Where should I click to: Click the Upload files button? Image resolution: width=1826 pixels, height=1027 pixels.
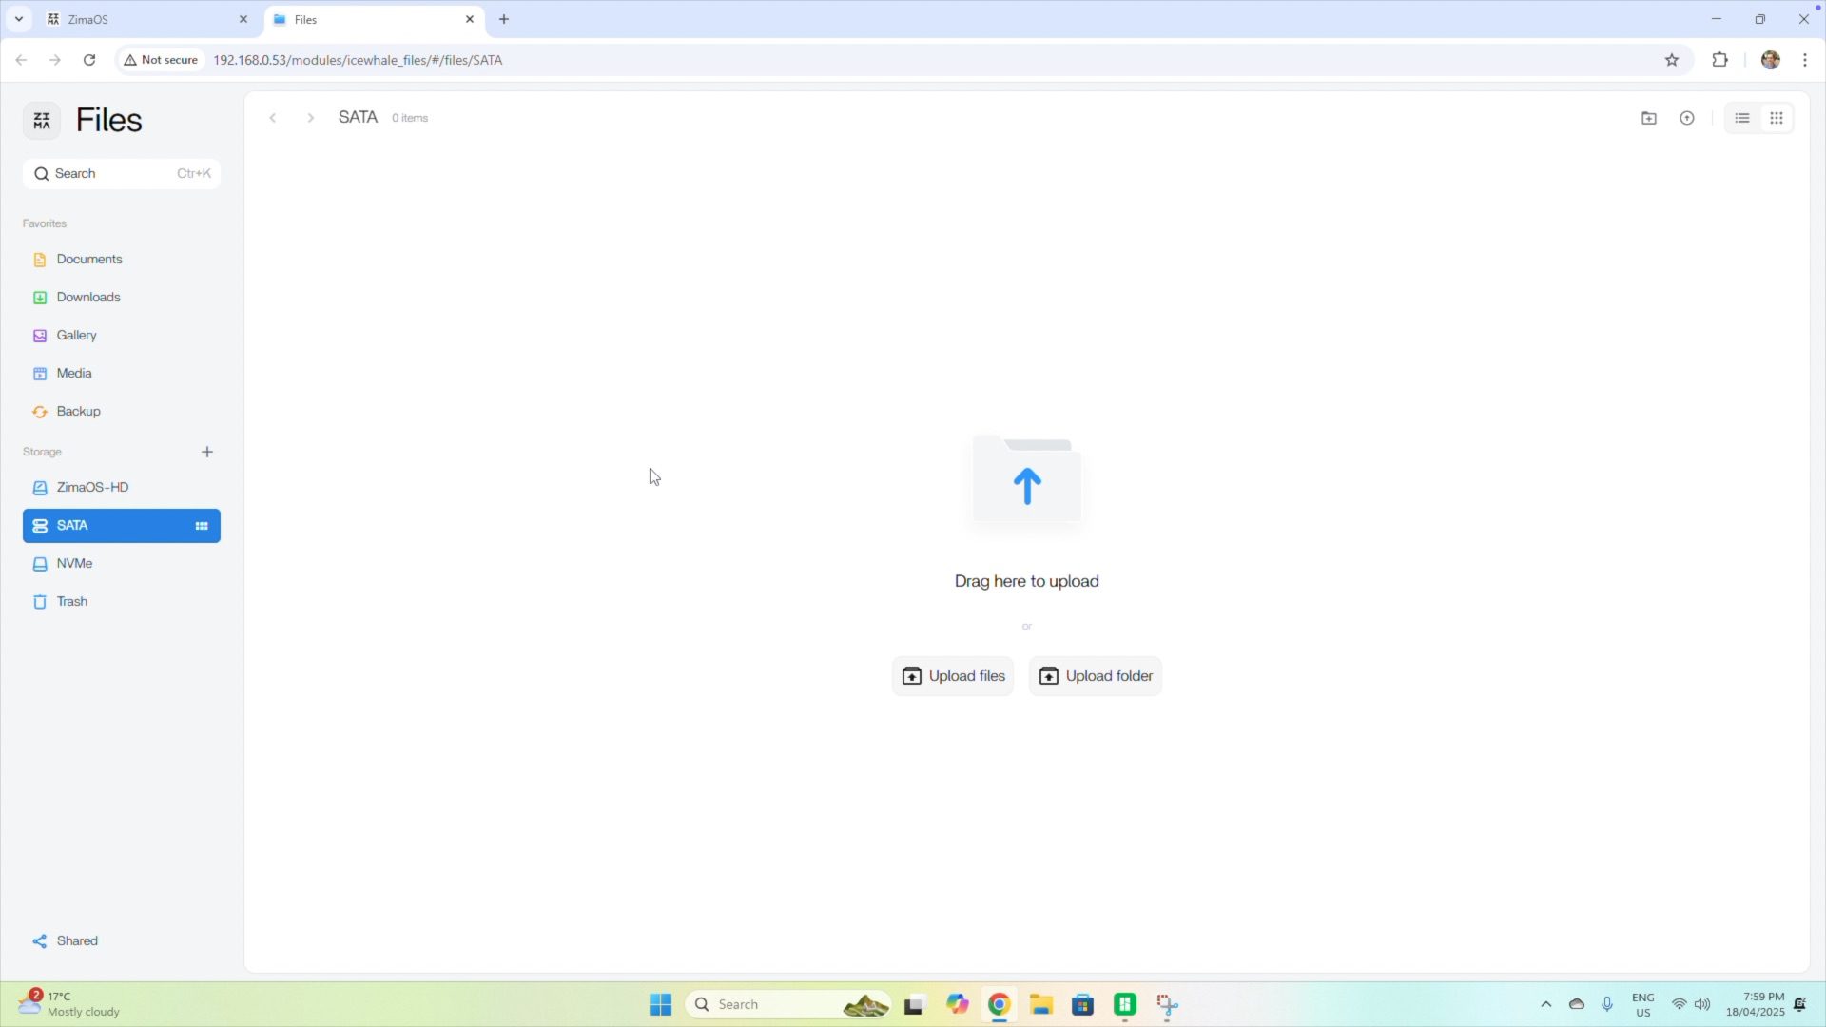953,676
